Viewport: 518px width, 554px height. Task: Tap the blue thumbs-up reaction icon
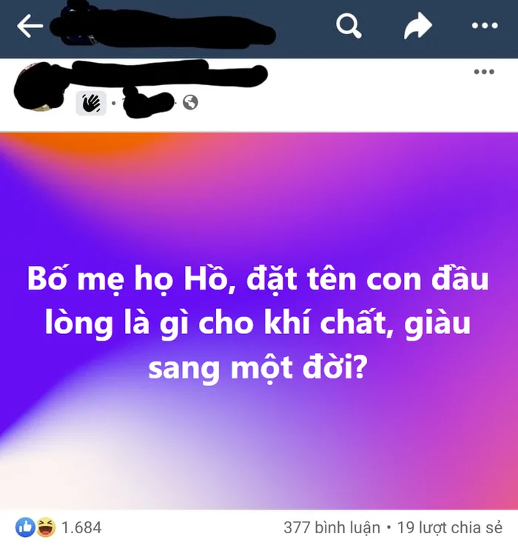(25, 527)
